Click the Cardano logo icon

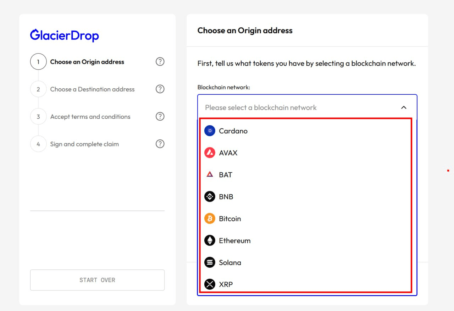click(210, 131)
